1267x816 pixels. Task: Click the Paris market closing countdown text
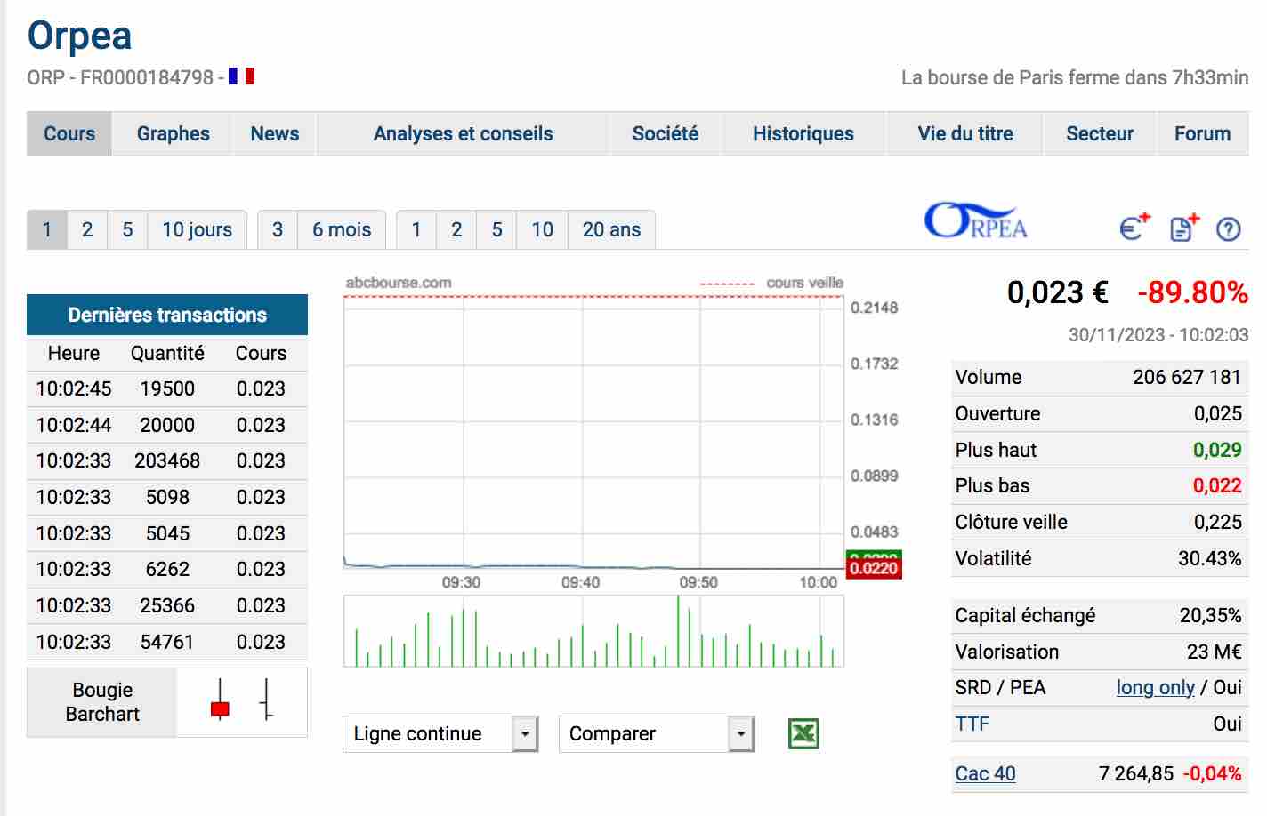click(1075, 77)
